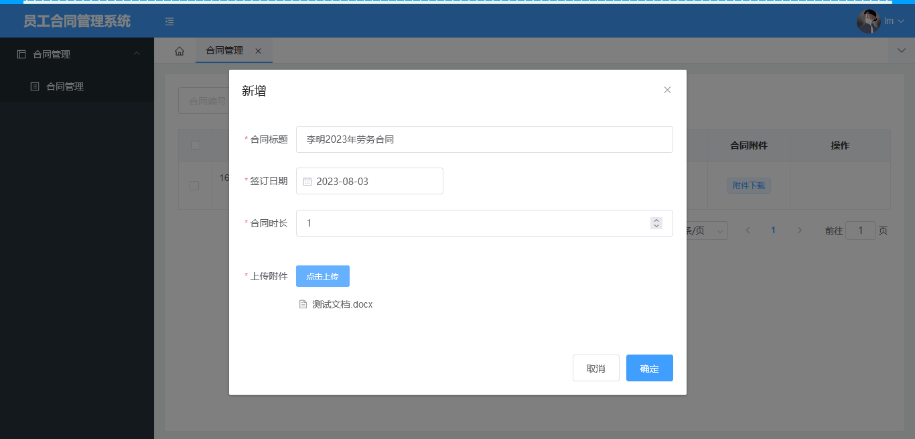Click the 前往 page number input box

pos(861,231)
